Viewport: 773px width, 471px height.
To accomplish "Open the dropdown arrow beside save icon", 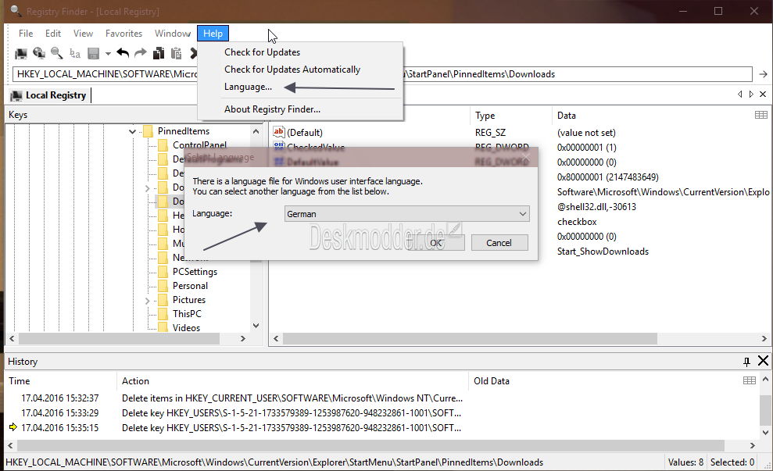I will point(108,53).
